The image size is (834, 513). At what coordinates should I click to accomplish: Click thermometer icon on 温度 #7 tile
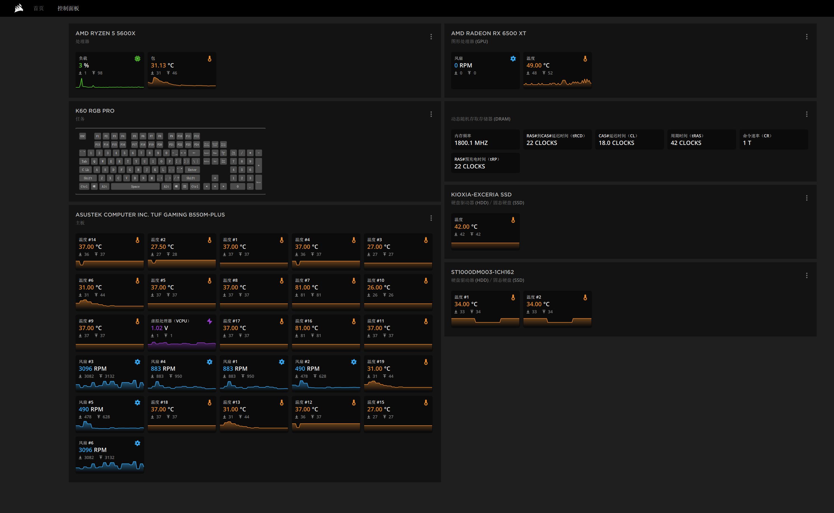coord(354,281)
